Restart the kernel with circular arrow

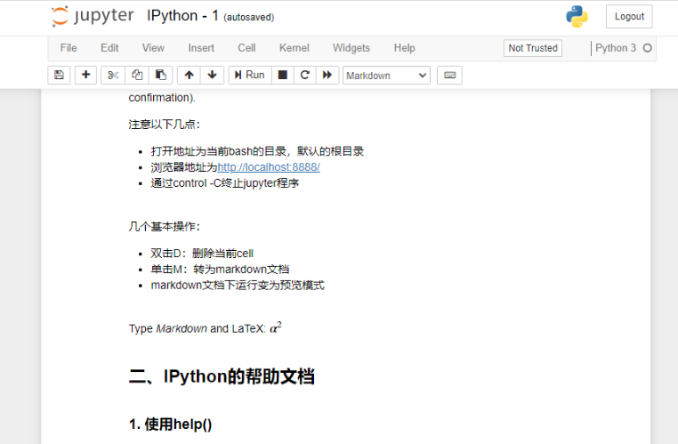[x=305, y=76]
